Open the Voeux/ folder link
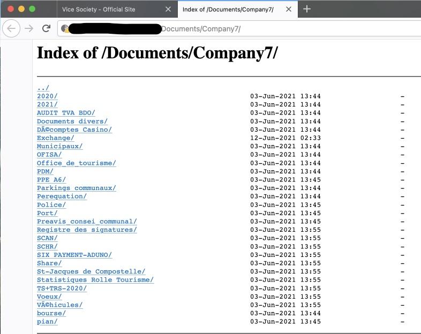Viewport: 421px width, 334px height. (49, 297)
